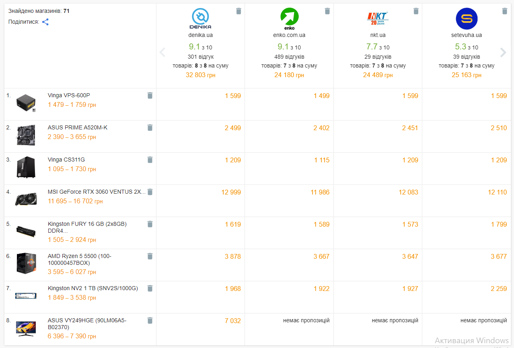The width and height of the screenshot is (514, 348).
Task: Click price 3 647 for AMD Ryzen 5 5500
Action: (410, 256)
